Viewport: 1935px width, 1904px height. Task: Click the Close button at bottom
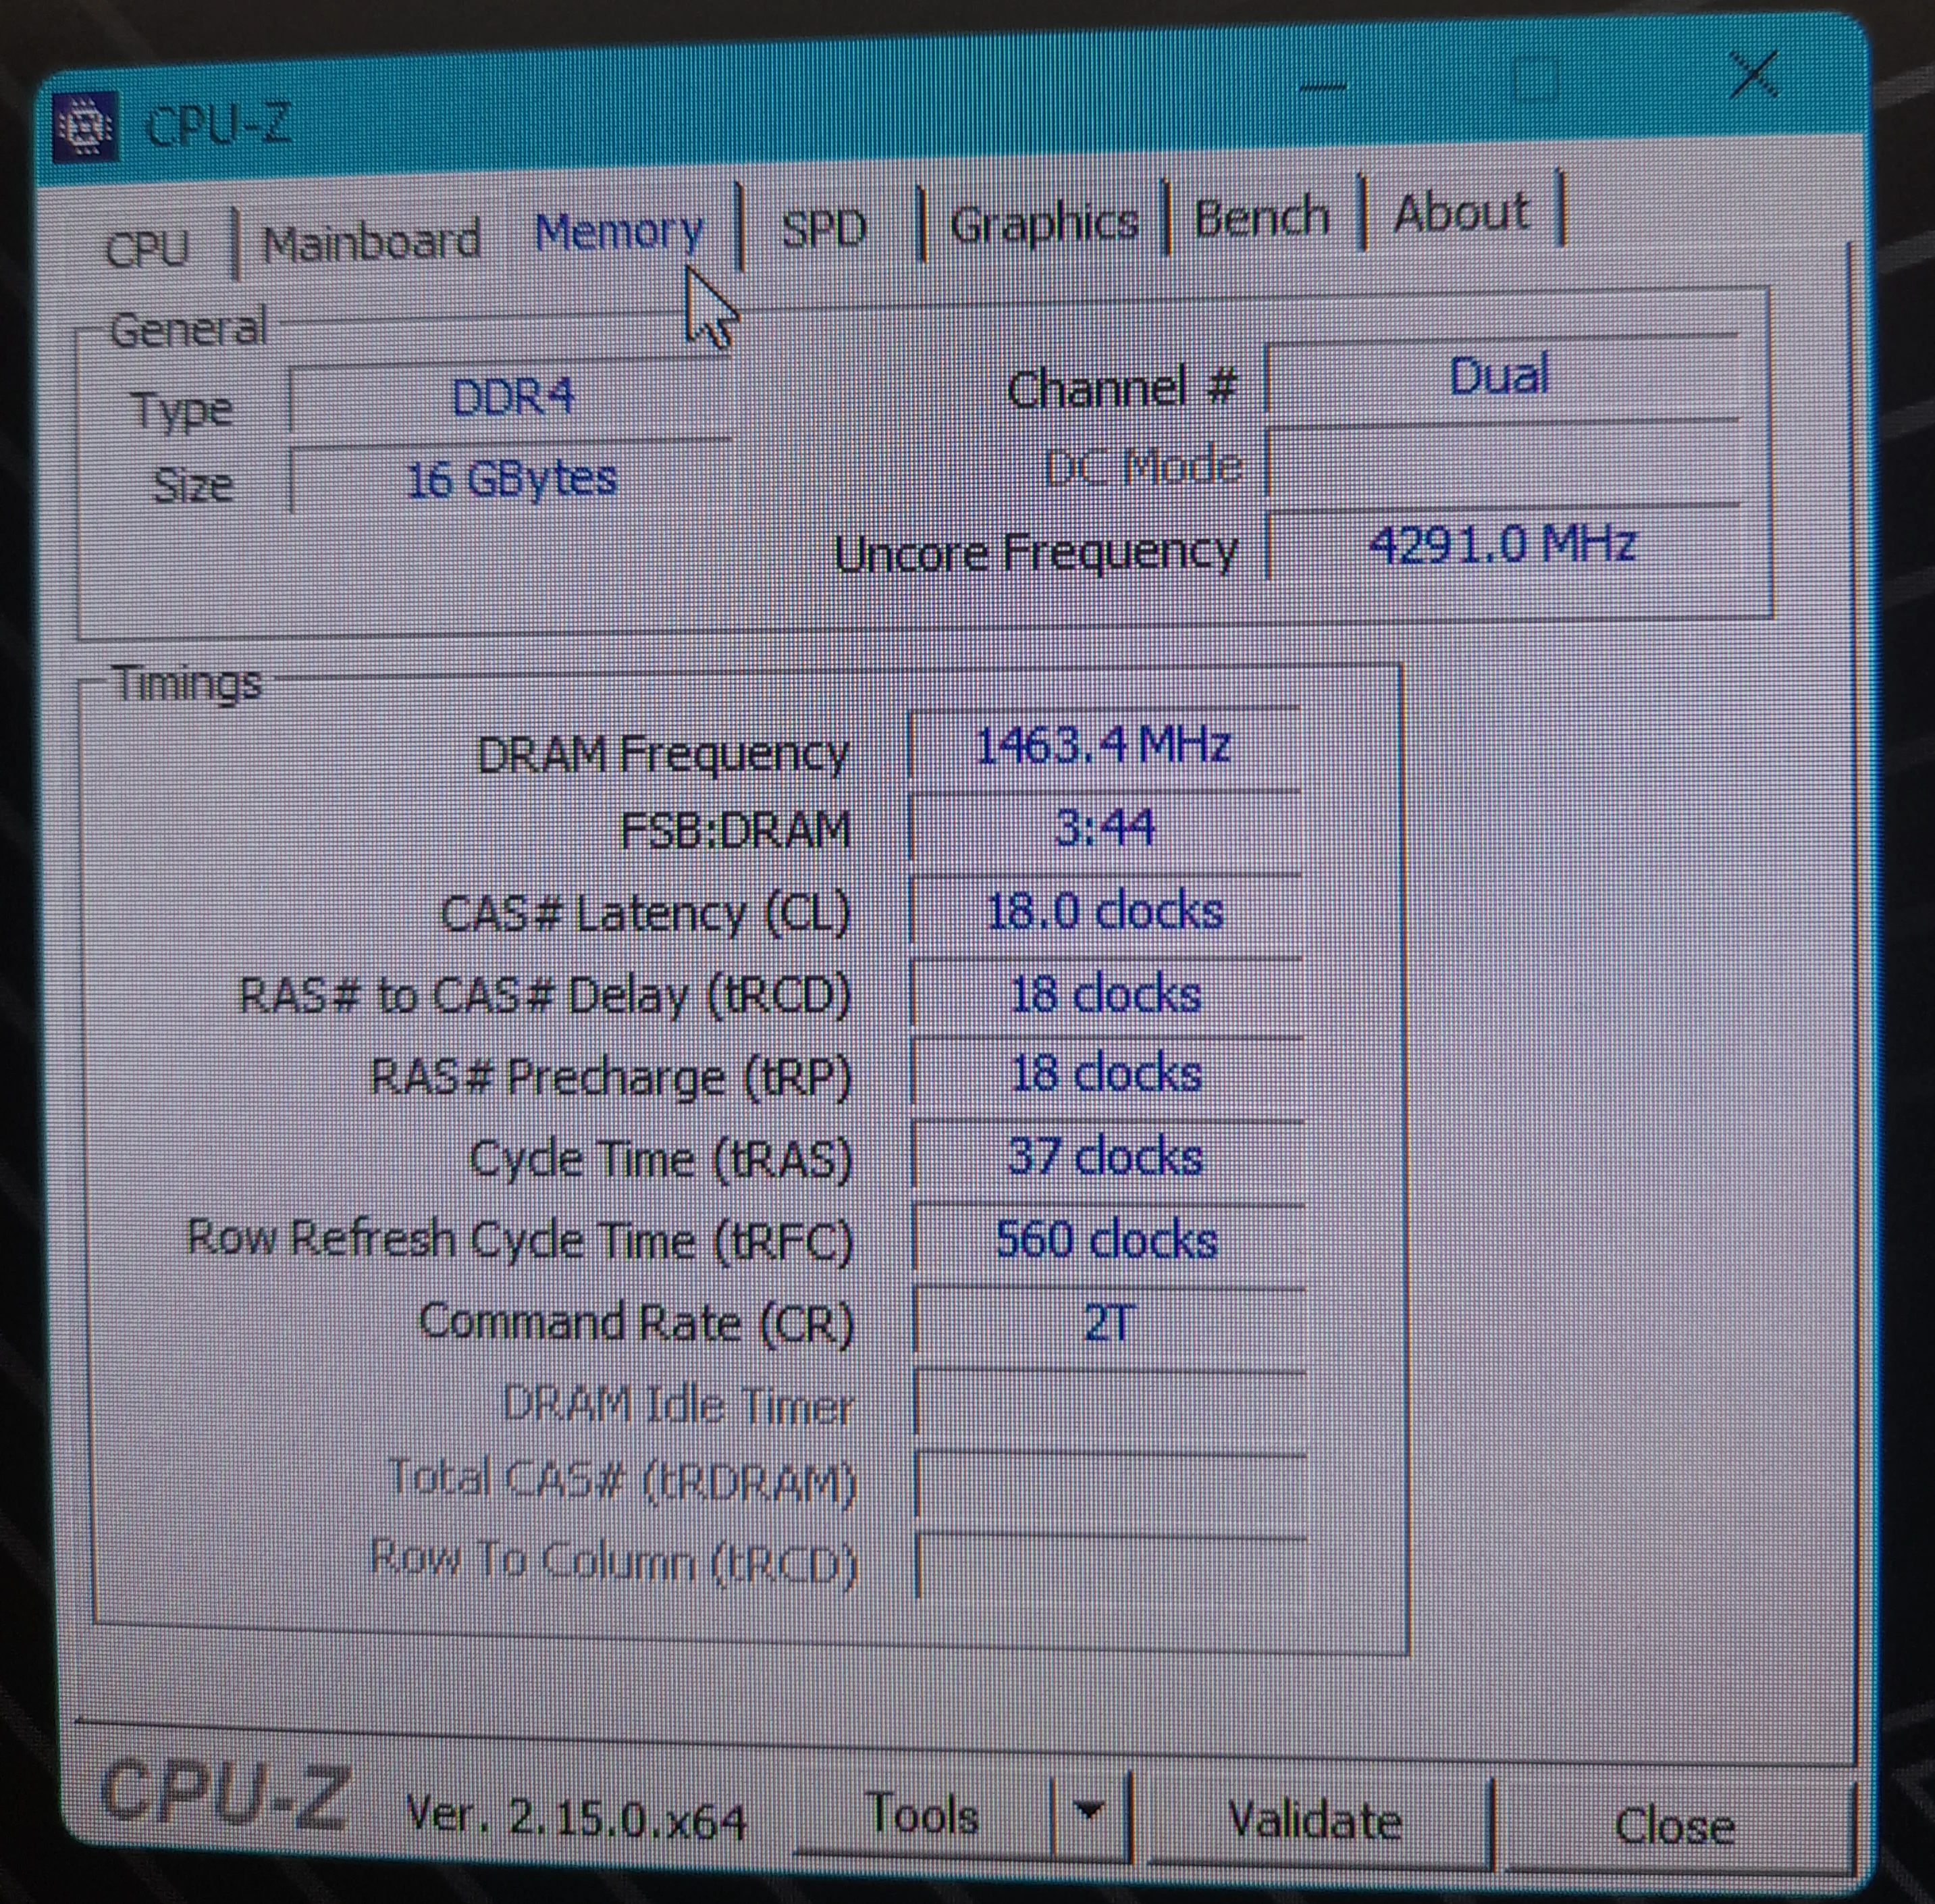[1673, 1826]
